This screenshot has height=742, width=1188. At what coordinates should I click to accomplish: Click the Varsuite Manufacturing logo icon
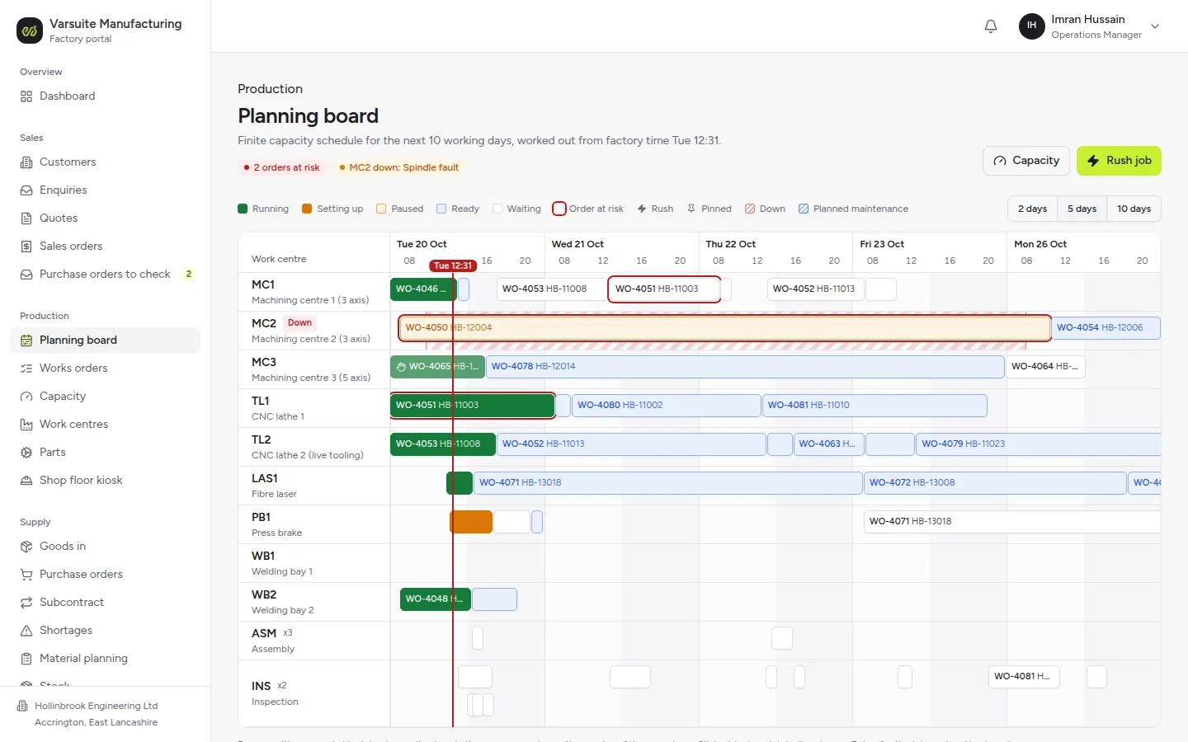pos(30,31)
